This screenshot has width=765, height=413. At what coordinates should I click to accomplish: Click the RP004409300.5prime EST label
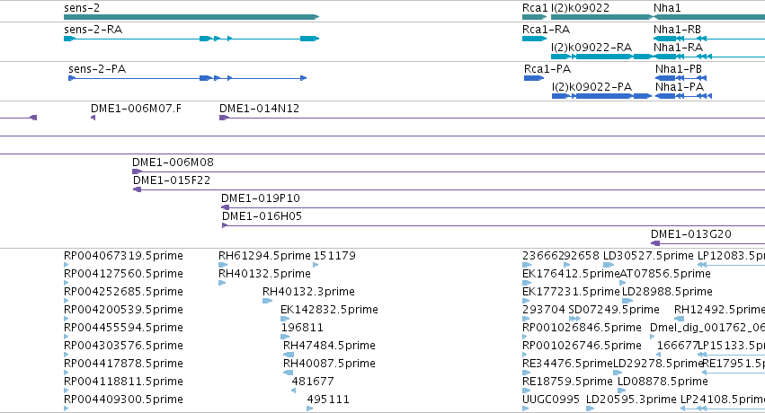(x=123, y=400)
